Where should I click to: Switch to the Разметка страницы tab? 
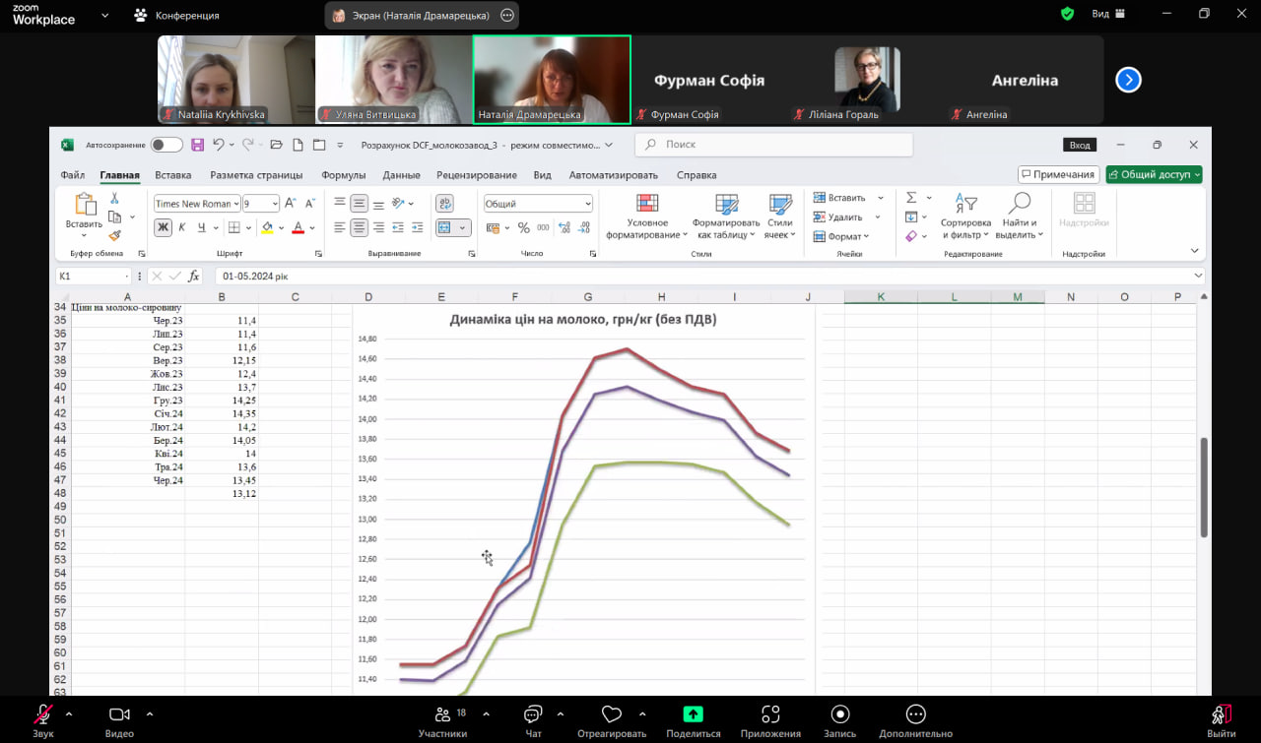pyautogui.click(x=256, y=175)
